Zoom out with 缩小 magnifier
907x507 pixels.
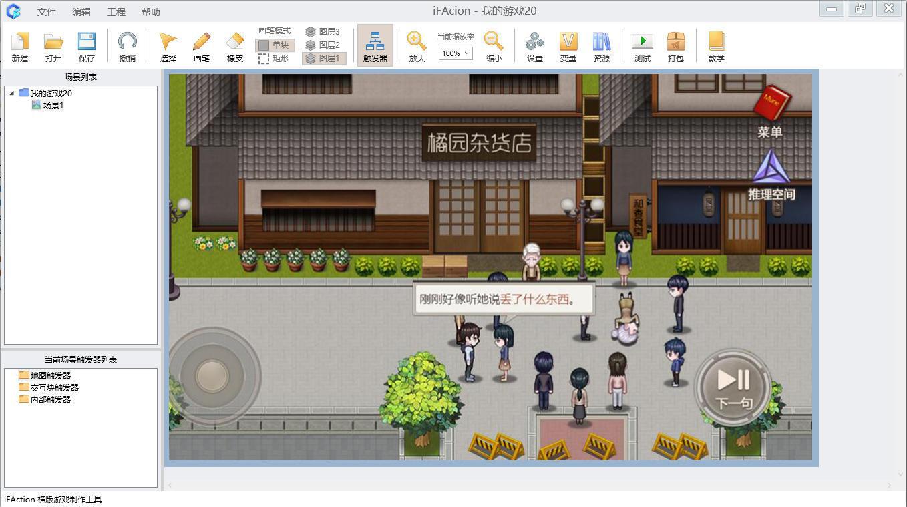point(494,47)
